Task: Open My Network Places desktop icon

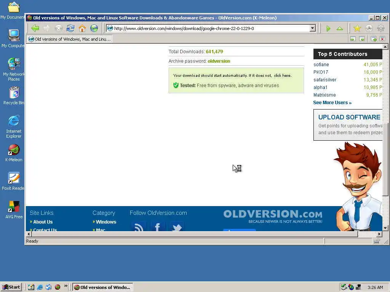Action: click(14, 69)
